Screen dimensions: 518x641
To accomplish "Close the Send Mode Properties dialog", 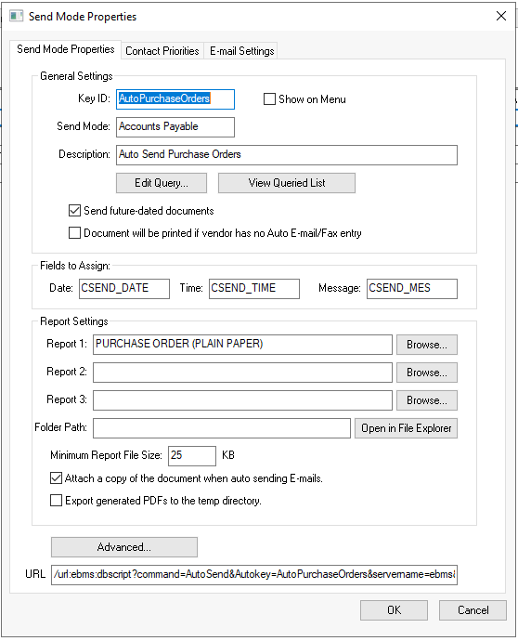I will pos(501,16).
